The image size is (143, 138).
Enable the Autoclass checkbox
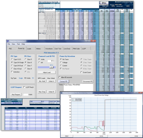12,72
